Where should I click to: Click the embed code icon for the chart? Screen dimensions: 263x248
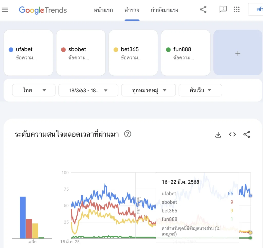(232, 134)
